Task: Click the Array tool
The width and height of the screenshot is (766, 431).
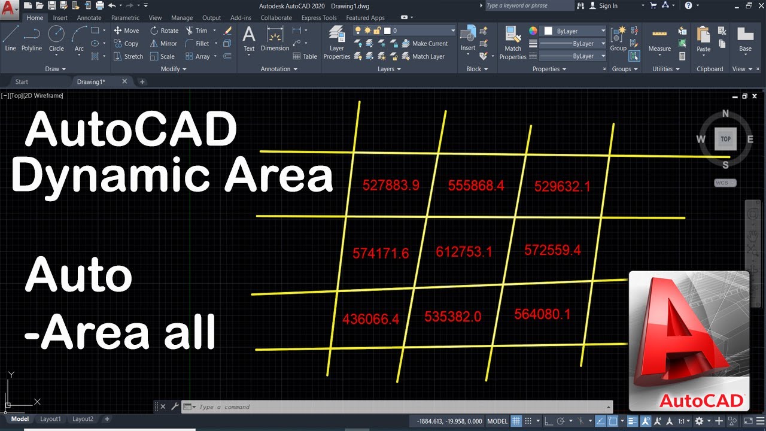Action: [198, 56]
